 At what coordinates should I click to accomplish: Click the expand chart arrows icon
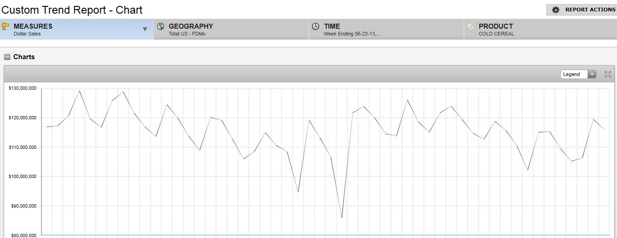pyautogui.click(x=607, y=74)
